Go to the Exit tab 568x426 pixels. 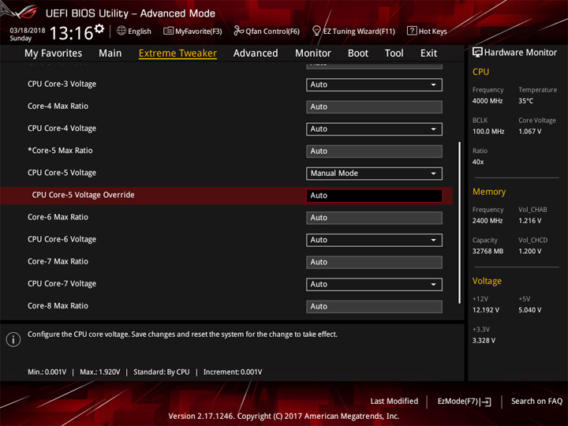tap(428, 54)
